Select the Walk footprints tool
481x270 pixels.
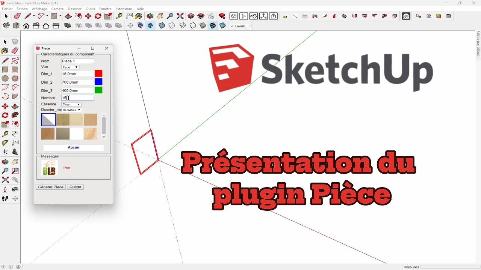tap(5, 198)
